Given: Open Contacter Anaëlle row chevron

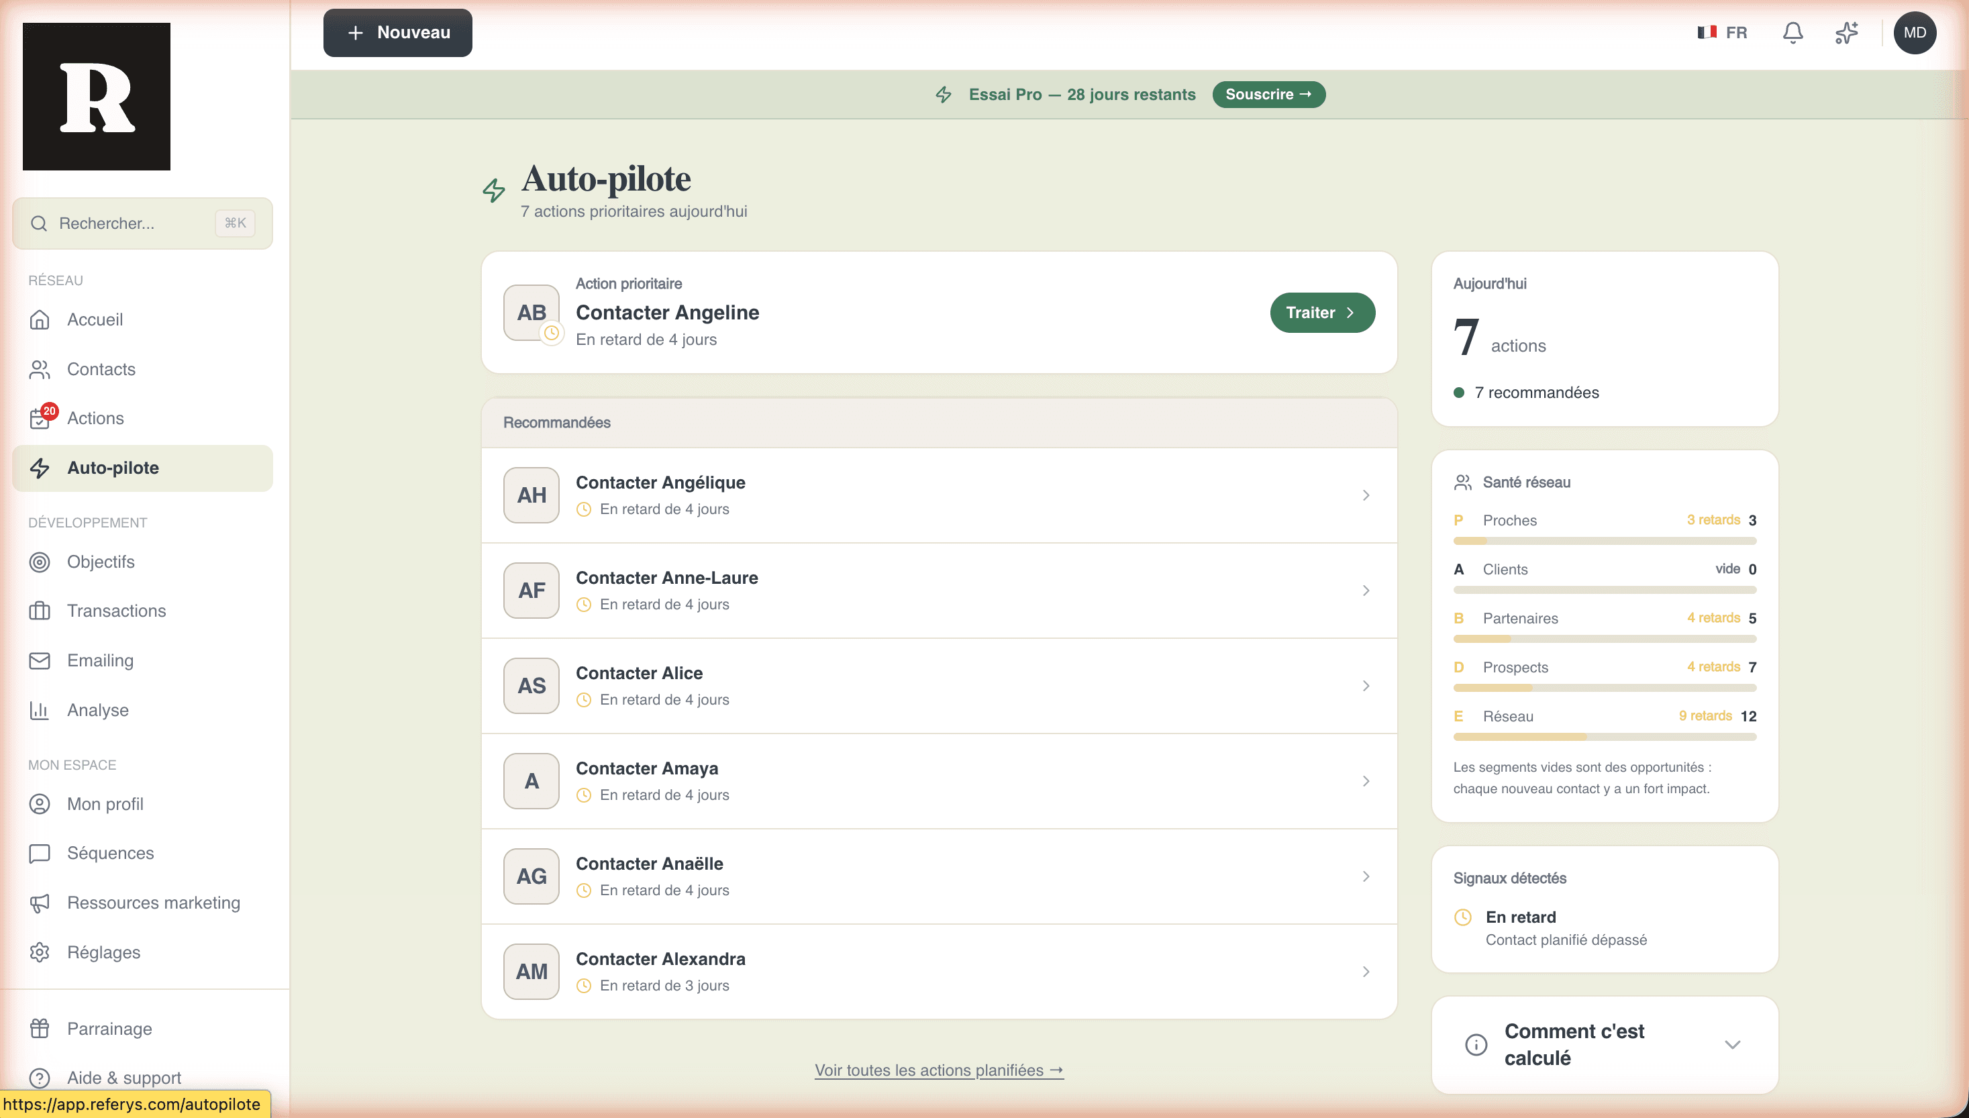Looking at the screenshot, I should 1366,876.
